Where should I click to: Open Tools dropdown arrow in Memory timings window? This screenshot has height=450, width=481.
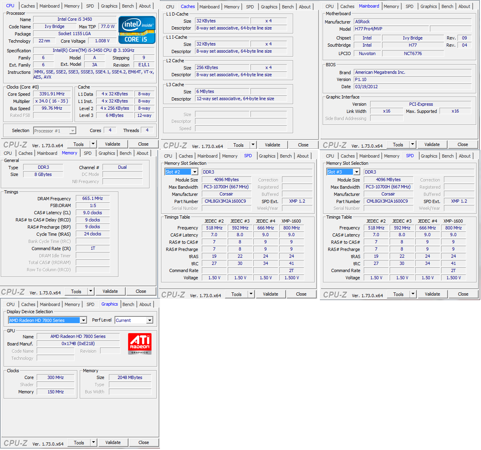[x=91, y=291]
